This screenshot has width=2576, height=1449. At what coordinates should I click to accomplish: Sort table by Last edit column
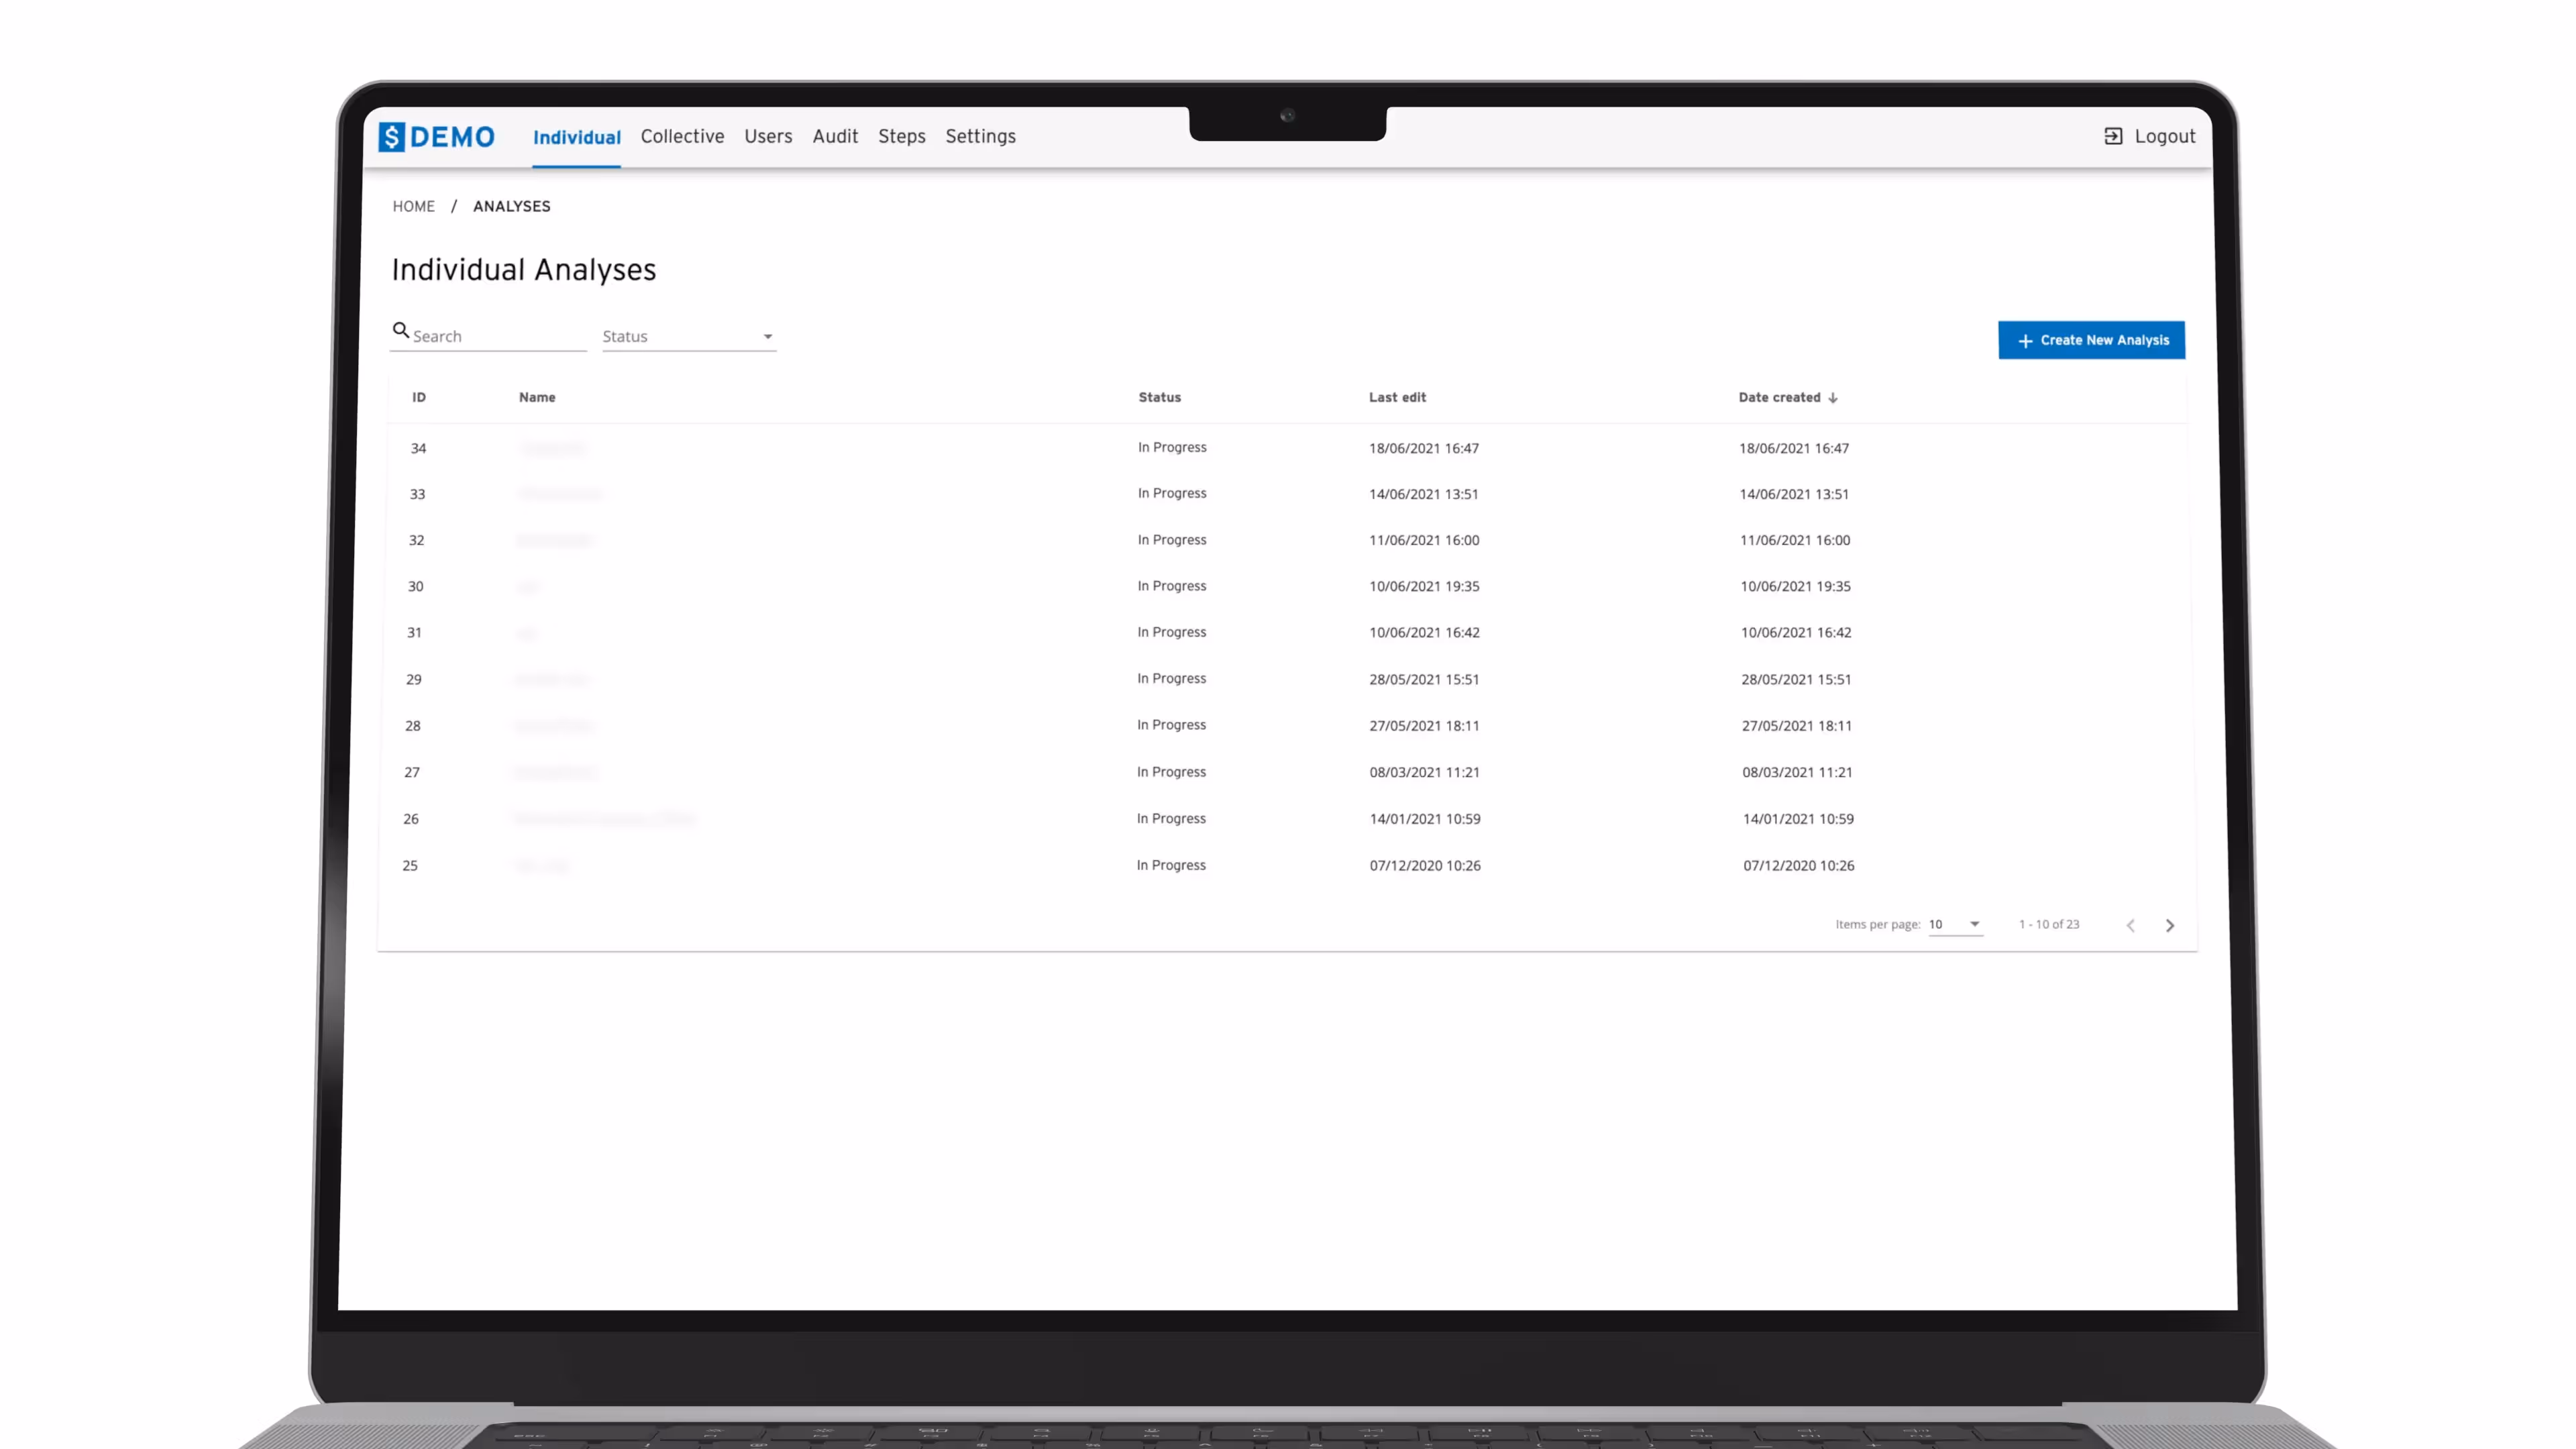1397,398
